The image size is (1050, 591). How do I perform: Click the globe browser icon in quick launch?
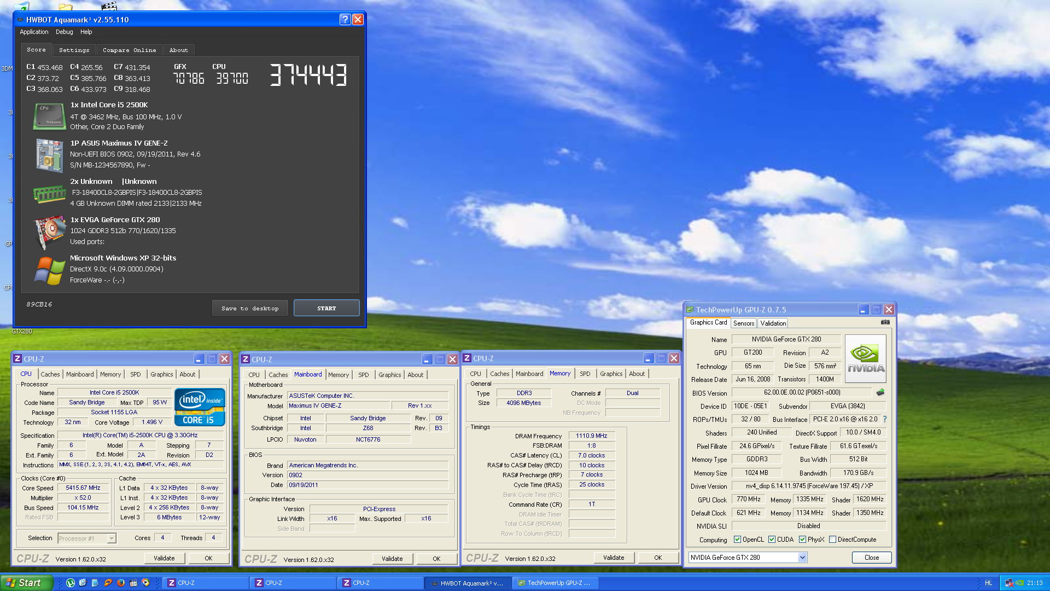click(83, 583)
